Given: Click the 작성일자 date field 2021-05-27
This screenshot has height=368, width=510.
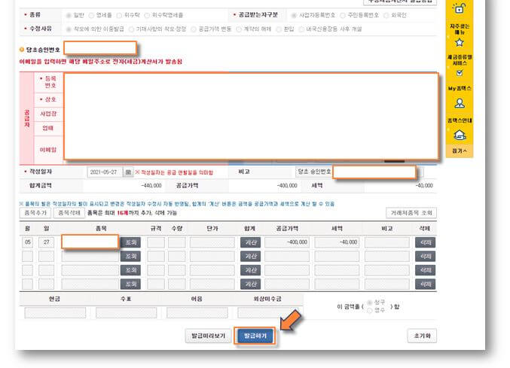Looking at the screenshot, I should tap(105, 172).
